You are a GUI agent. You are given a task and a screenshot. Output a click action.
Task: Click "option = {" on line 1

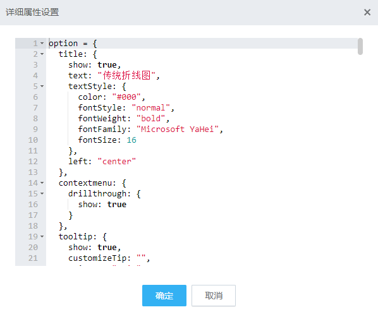click(x=73, y=44)
